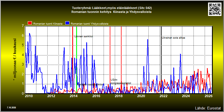
Task: Click the x-axis label 2012
Action: 51,96
